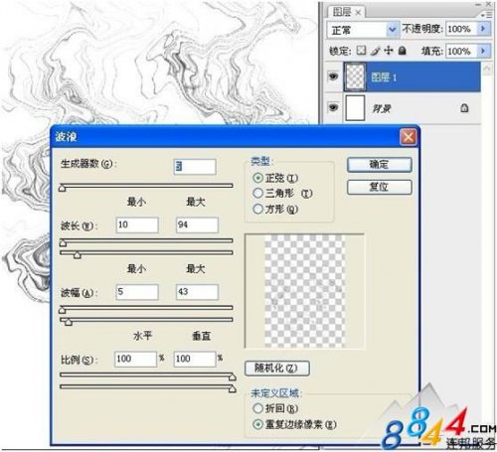Click the maximum wavelength field showing 94
The height and width of the screenshot is (452, 497).
[x=197, y=226]
